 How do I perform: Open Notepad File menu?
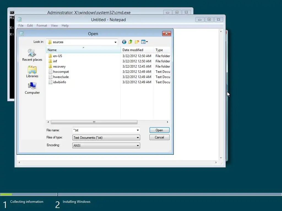coord(21,26)
